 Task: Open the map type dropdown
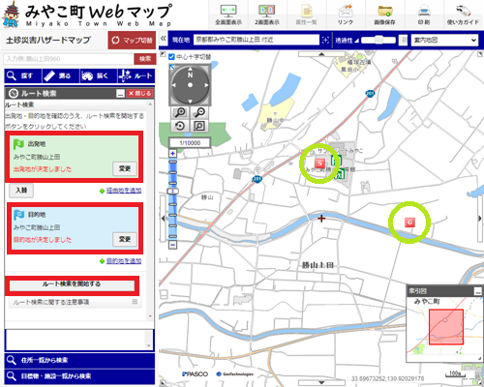(x=444, y=40)
